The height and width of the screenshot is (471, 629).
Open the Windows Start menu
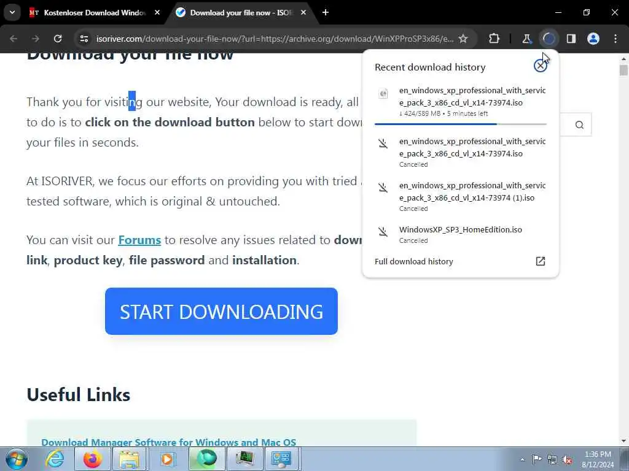tap(17, 459)
